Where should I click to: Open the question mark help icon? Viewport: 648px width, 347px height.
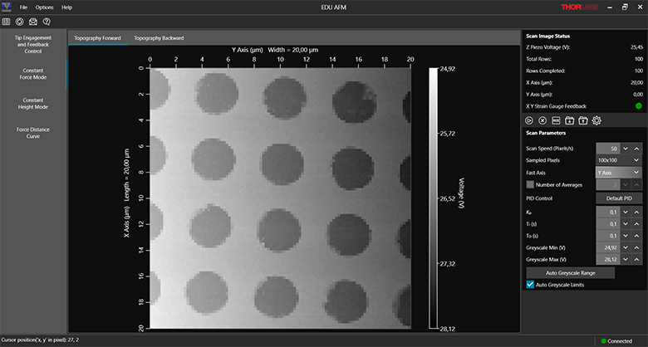(x=46, y=21)
